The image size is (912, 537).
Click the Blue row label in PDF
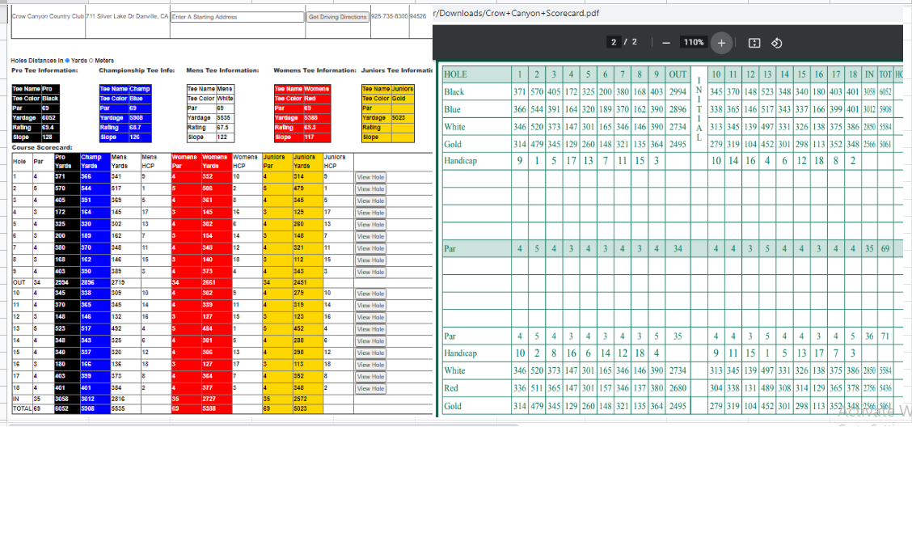click(x=453, y=109)
